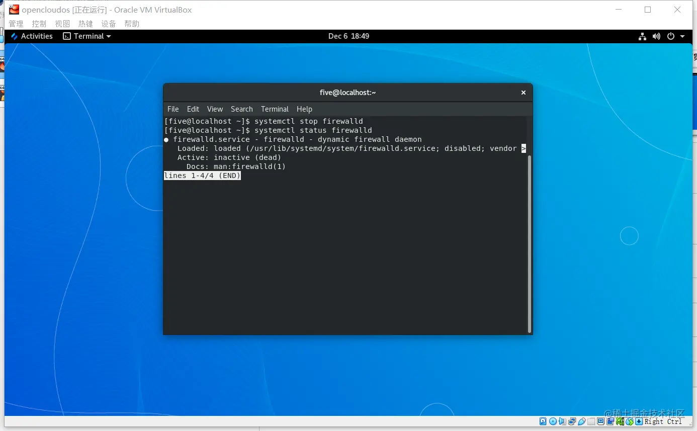Click the power icon in GNOME top bar
The width and height of the screenshot is (697, 431).
670,36
